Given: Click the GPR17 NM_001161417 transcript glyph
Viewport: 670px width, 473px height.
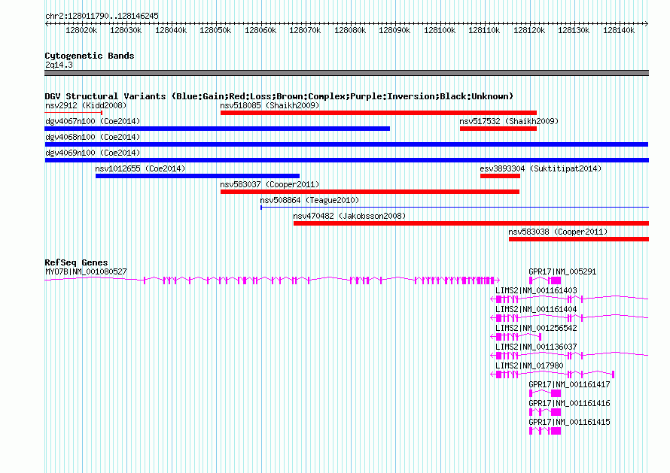Looking at the screenshot, I should click(545, 393).
